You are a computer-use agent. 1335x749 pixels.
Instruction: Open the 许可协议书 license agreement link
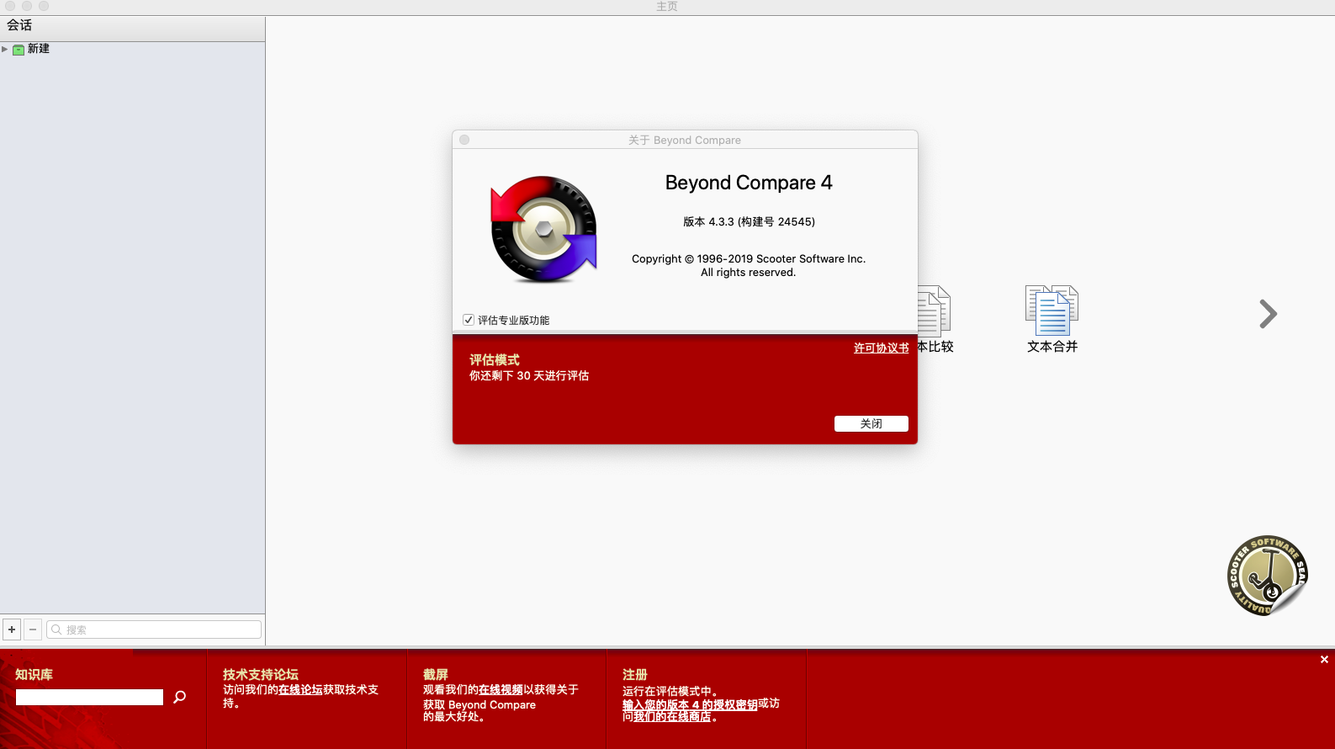881,348
